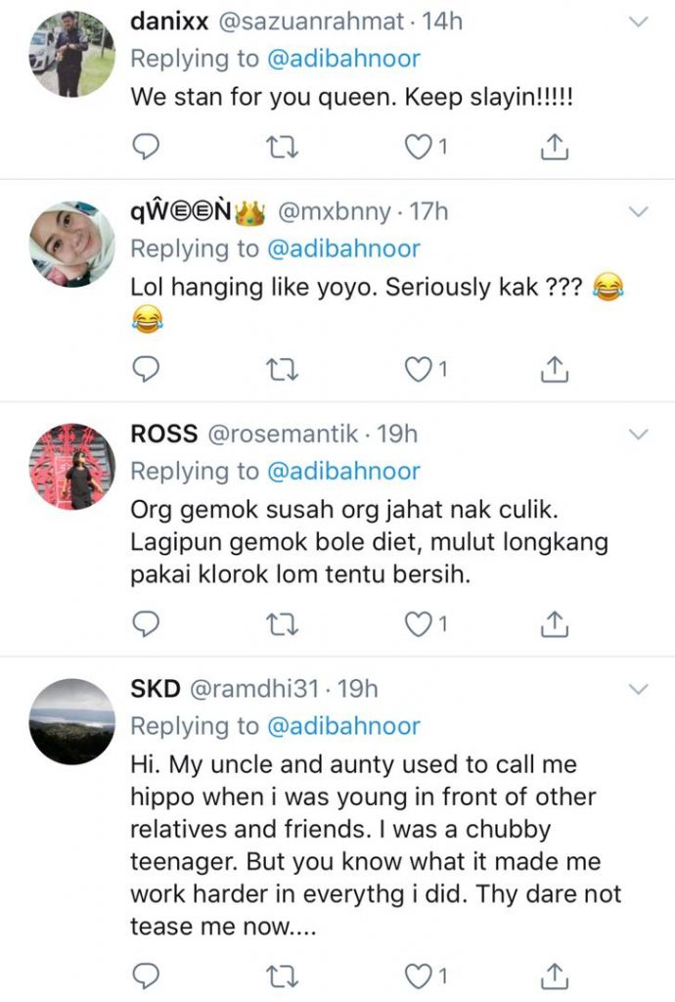This screenshot has height=1002, width=675.
Task: View ROSS's red profile picture
Action: point(73,468)
